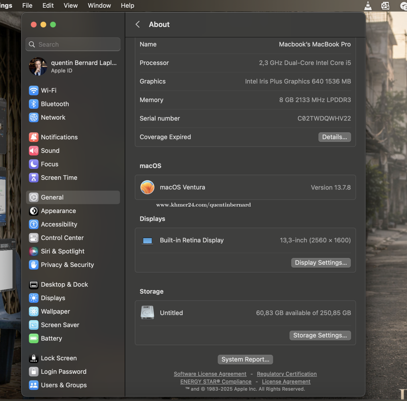Click the processor value Dual-Core Intel Core i5

pyautogui.click(x=305, y=63)
